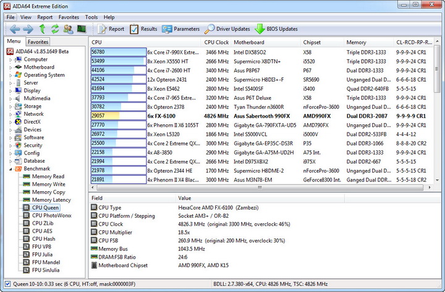Viewport: 445px width, 292px height.
Task: Sort by the CPU Clock column header
Action: [216, 42]
